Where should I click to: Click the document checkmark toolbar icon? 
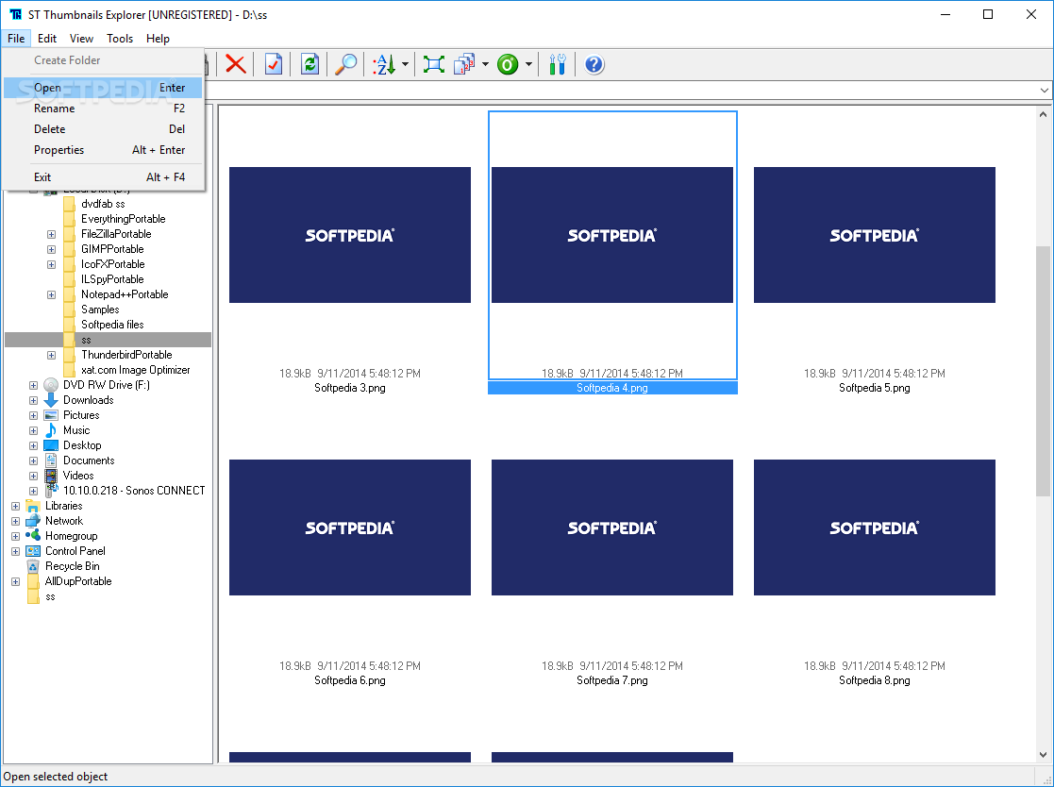coord(274,64)
